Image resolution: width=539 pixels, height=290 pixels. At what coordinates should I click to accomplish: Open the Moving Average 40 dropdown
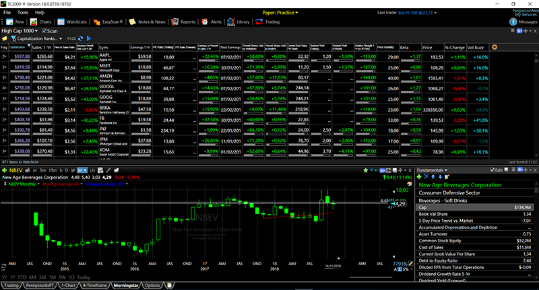pos(82,184)
